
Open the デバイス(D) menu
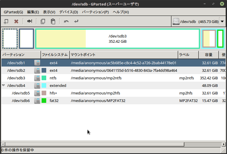pyautogui.click(x=69, y=12)
